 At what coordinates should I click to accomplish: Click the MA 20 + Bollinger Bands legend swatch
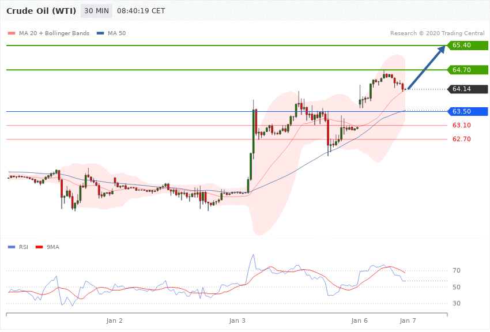[12, 33]
